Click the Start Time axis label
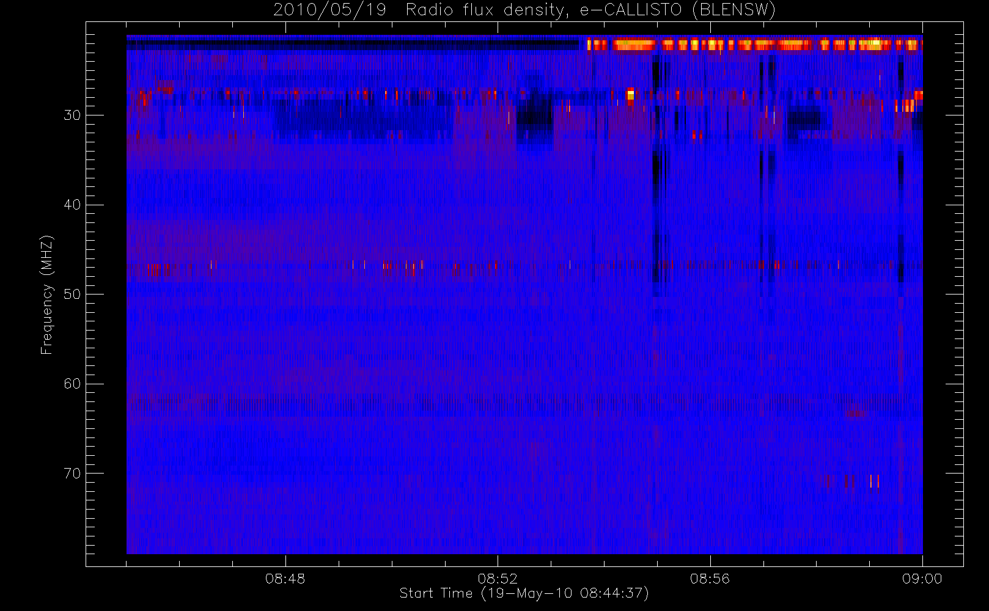Screen dimensions: 989x611 [x=524, y=593]
